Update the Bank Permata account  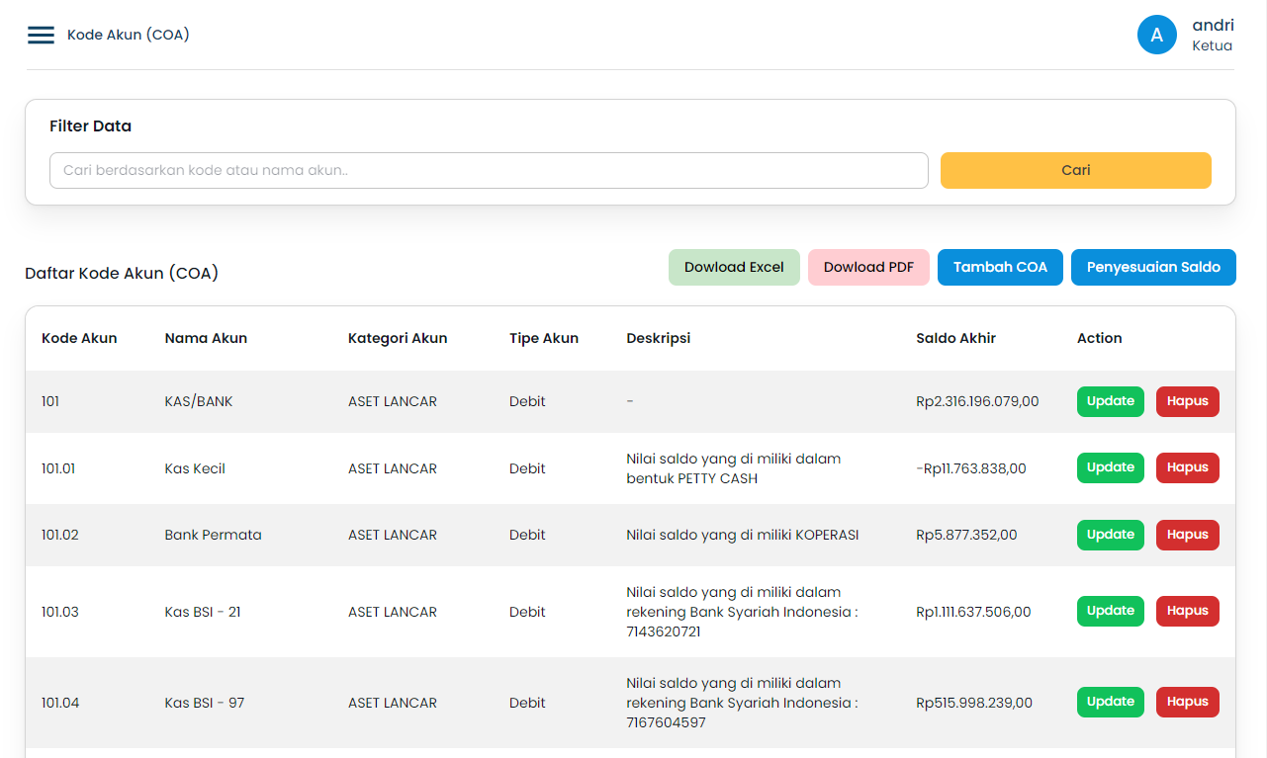click(x=1110, y=535)
